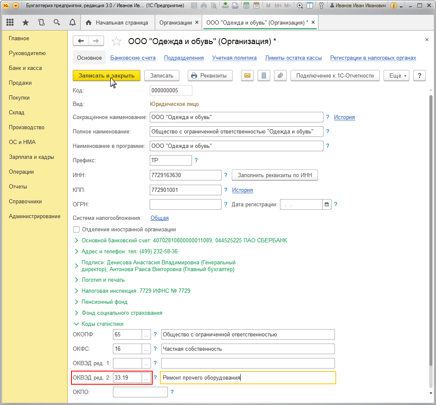The image size is (436, 405).
Task: Expand Логотип и печать section
Action: pyautogui.click(x=77, y=280)
